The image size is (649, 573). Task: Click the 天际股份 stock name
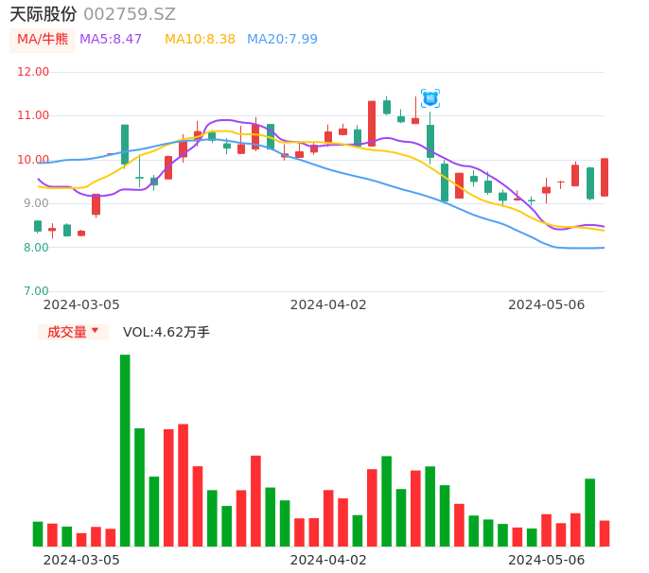click(x=44, y=14)
